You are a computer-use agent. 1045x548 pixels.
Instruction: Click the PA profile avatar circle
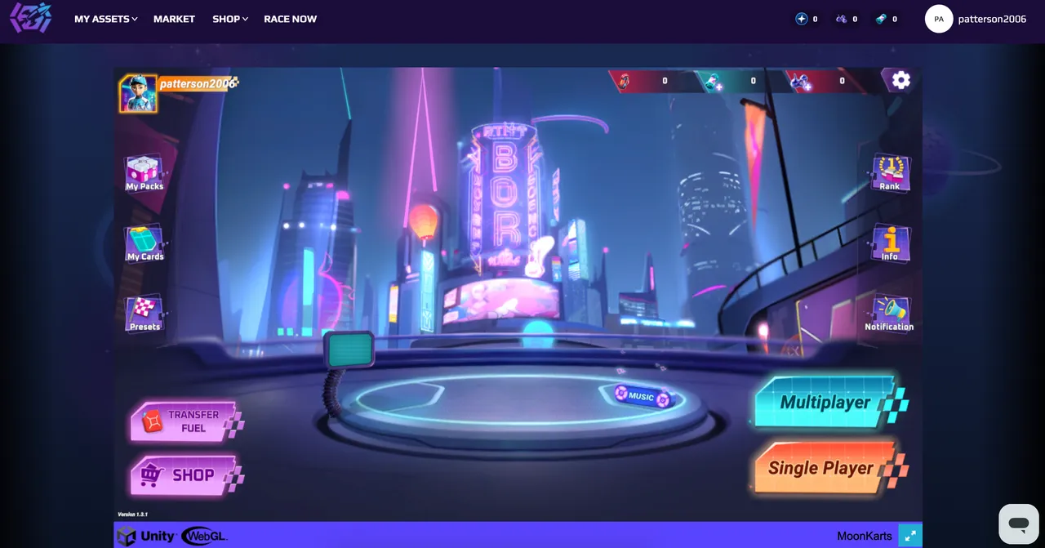[939, 19]
